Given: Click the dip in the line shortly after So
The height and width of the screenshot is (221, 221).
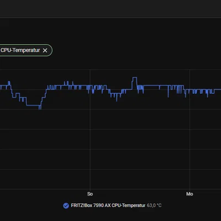Looking at the screenshot, I should tap(115, 96).
